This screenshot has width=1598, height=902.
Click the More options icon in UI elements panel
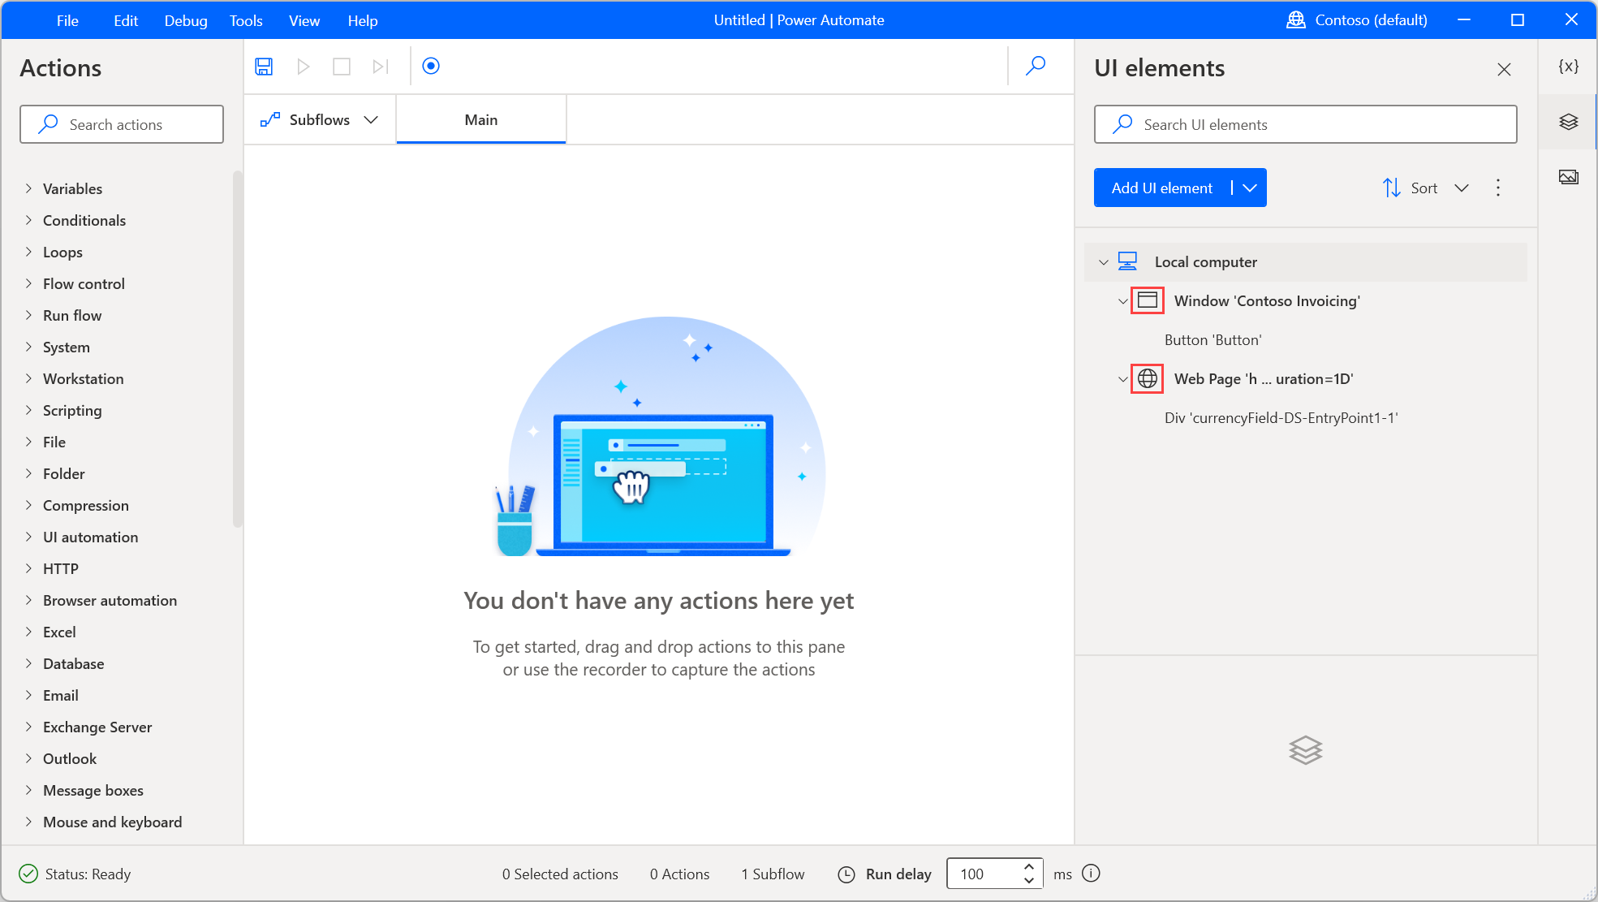coord(1498,187)
